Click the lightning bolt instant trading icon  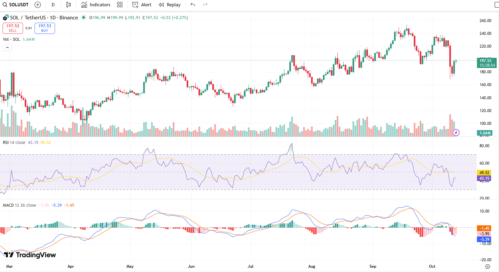pos(456,132)
